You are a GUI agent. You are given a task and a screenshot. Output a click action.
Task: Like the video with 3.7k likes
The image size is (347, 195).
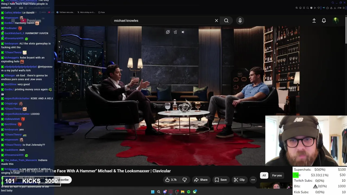[x=171, y=180]
